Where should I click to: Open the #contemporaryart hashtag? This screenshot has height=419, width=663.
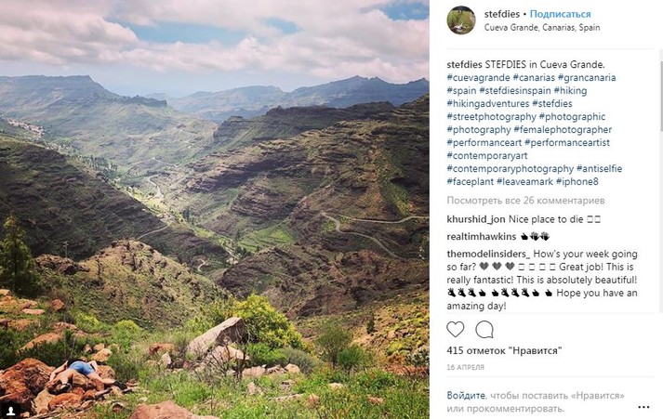coord(488,156)
